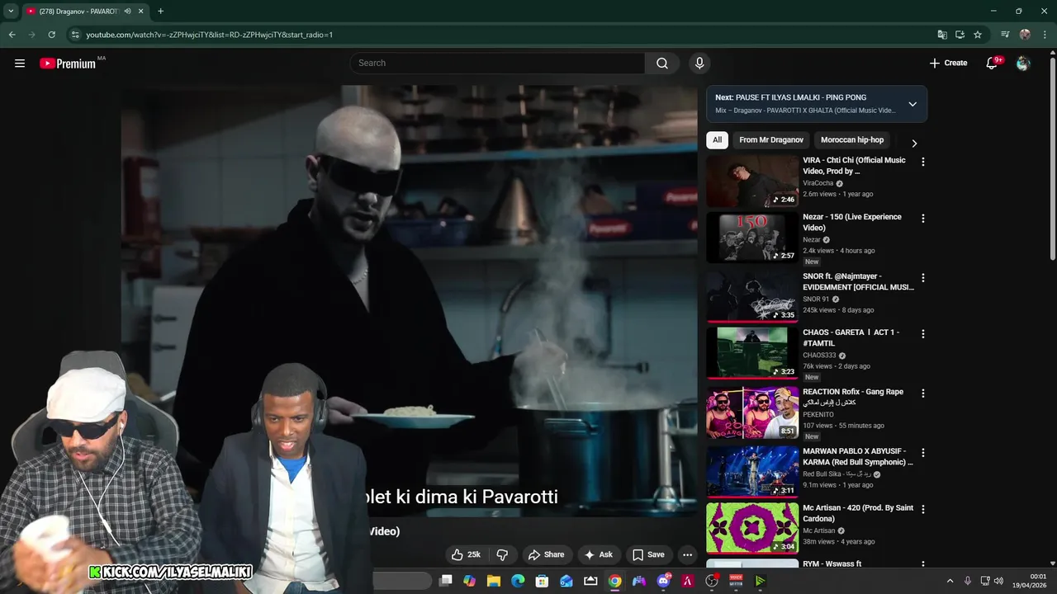Viewport: 1057px width, 594px height.
Task: Open options menu for MARWAN PABLO KARMA video
Action: point(922,453)
